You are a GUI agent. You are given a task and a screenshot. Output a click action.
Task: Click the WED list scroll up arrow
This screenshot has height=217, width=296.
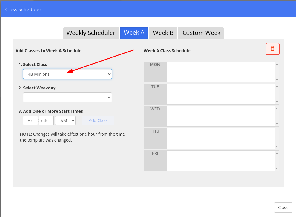pos(277,109)
